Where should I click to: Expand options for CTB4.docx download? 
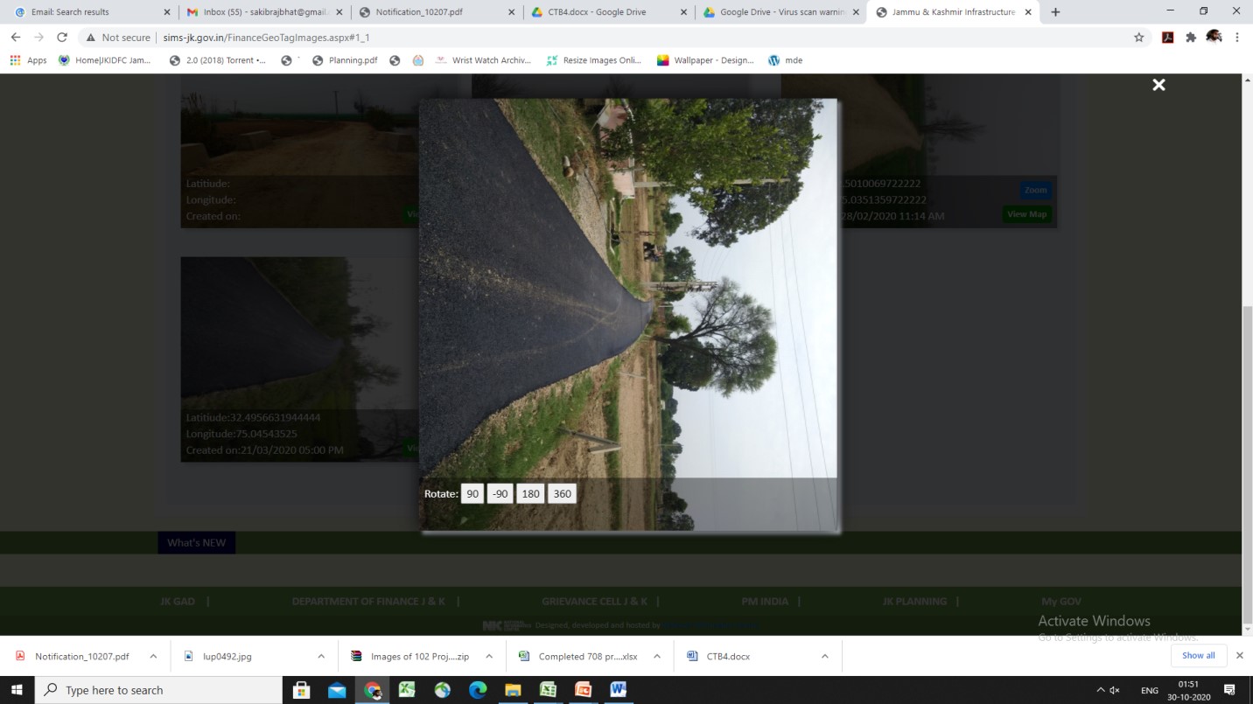(x=825, y=656)
